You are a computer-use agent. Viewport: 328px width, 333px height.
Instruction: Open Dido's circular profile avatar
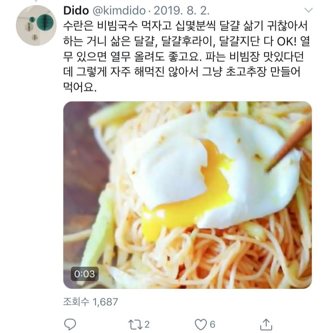pos(36,25)
